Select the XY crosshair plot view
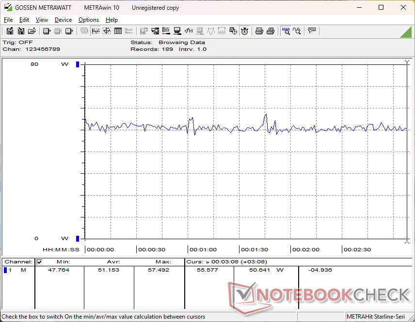Viewport: 415px width, 322px height. tap(107, 31)
